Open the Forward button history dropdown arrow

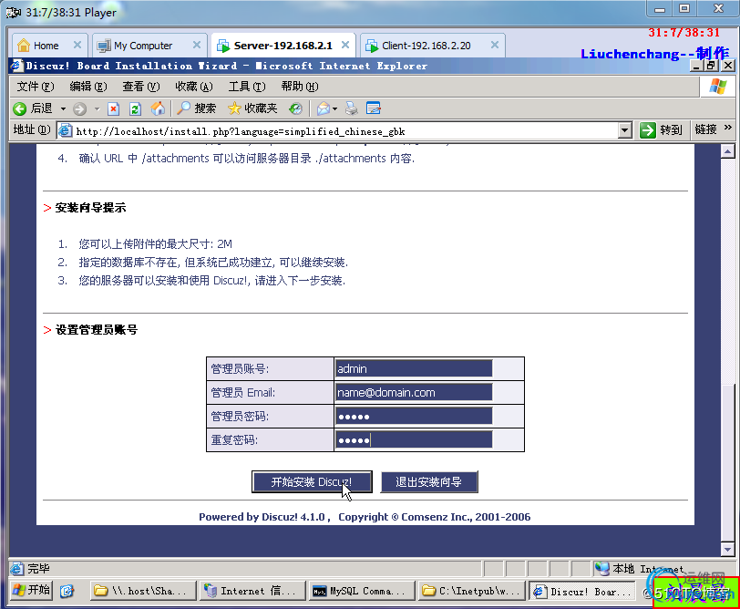click(x=97, y=109)
